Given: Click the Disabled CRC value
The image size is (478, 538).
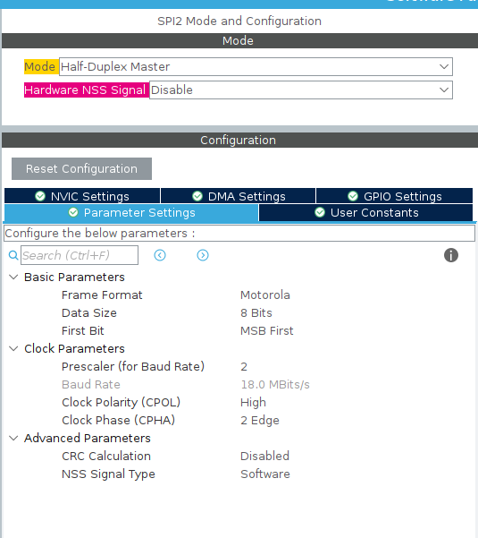Looking at the screenshot, I should [x=264, y=456].
